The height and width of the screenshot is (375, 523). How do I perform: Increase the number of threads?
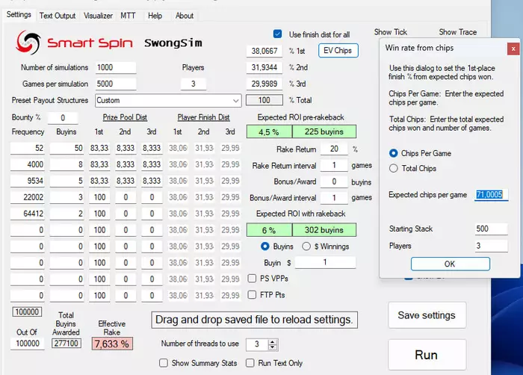[x=273, y=341]
